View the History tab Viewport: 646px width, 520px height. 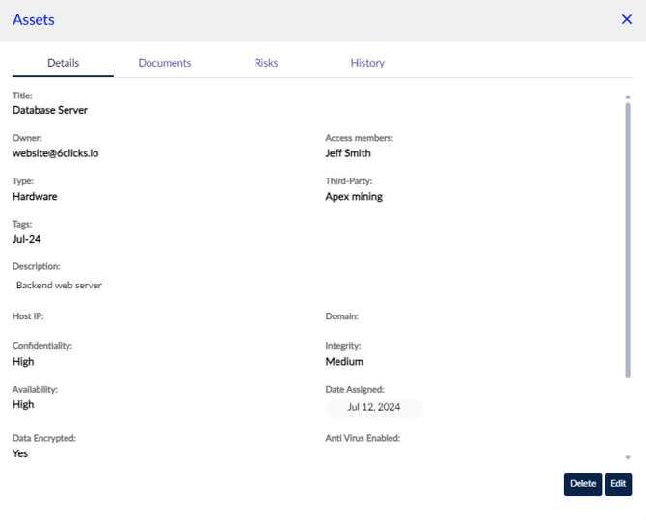pos(367,63)
